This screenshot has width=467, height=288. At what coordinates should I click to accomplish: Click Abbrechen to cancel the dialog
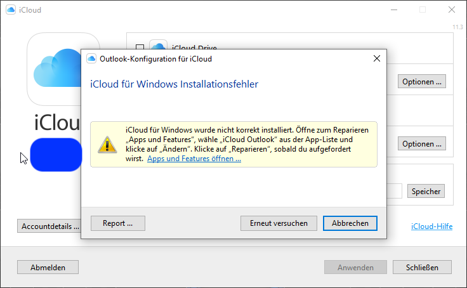coord(350,223)
